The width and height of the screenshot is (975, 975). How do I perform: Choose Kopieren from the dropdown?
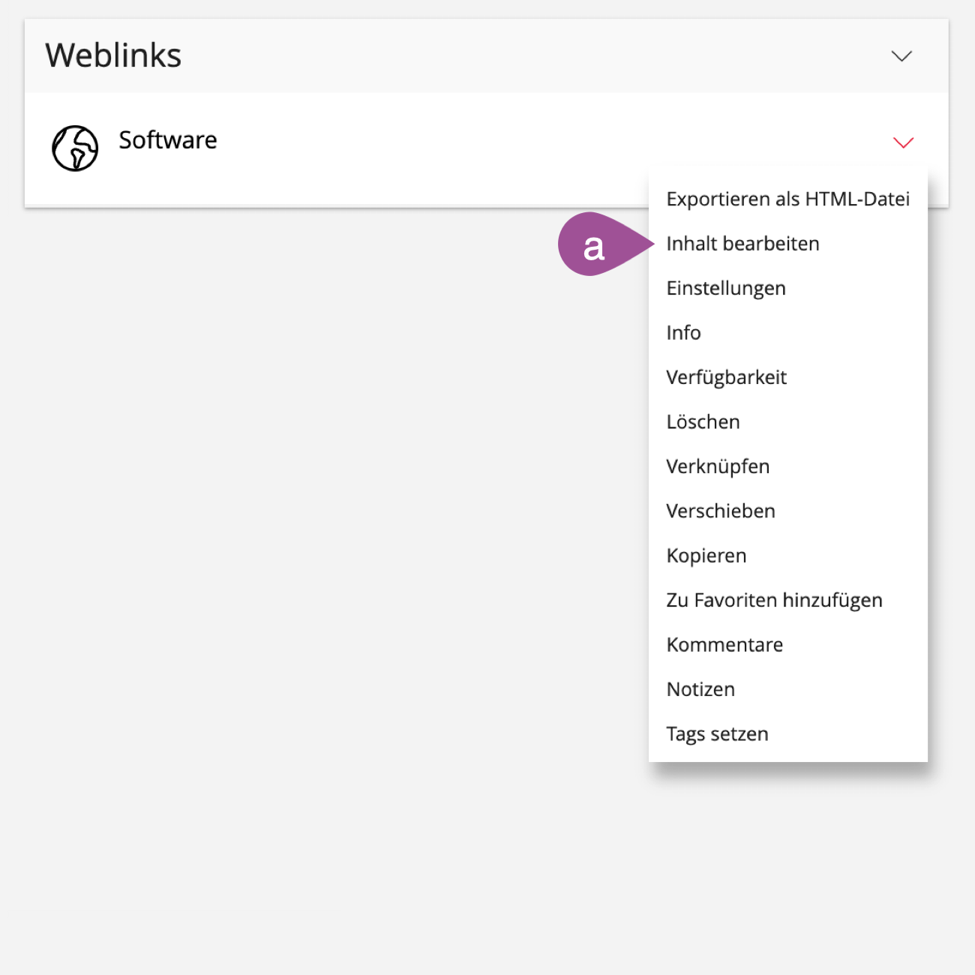pos(706,556)
